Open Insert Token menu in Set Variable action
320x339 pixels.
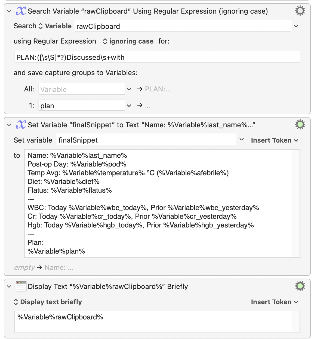[x=275, y=140]
